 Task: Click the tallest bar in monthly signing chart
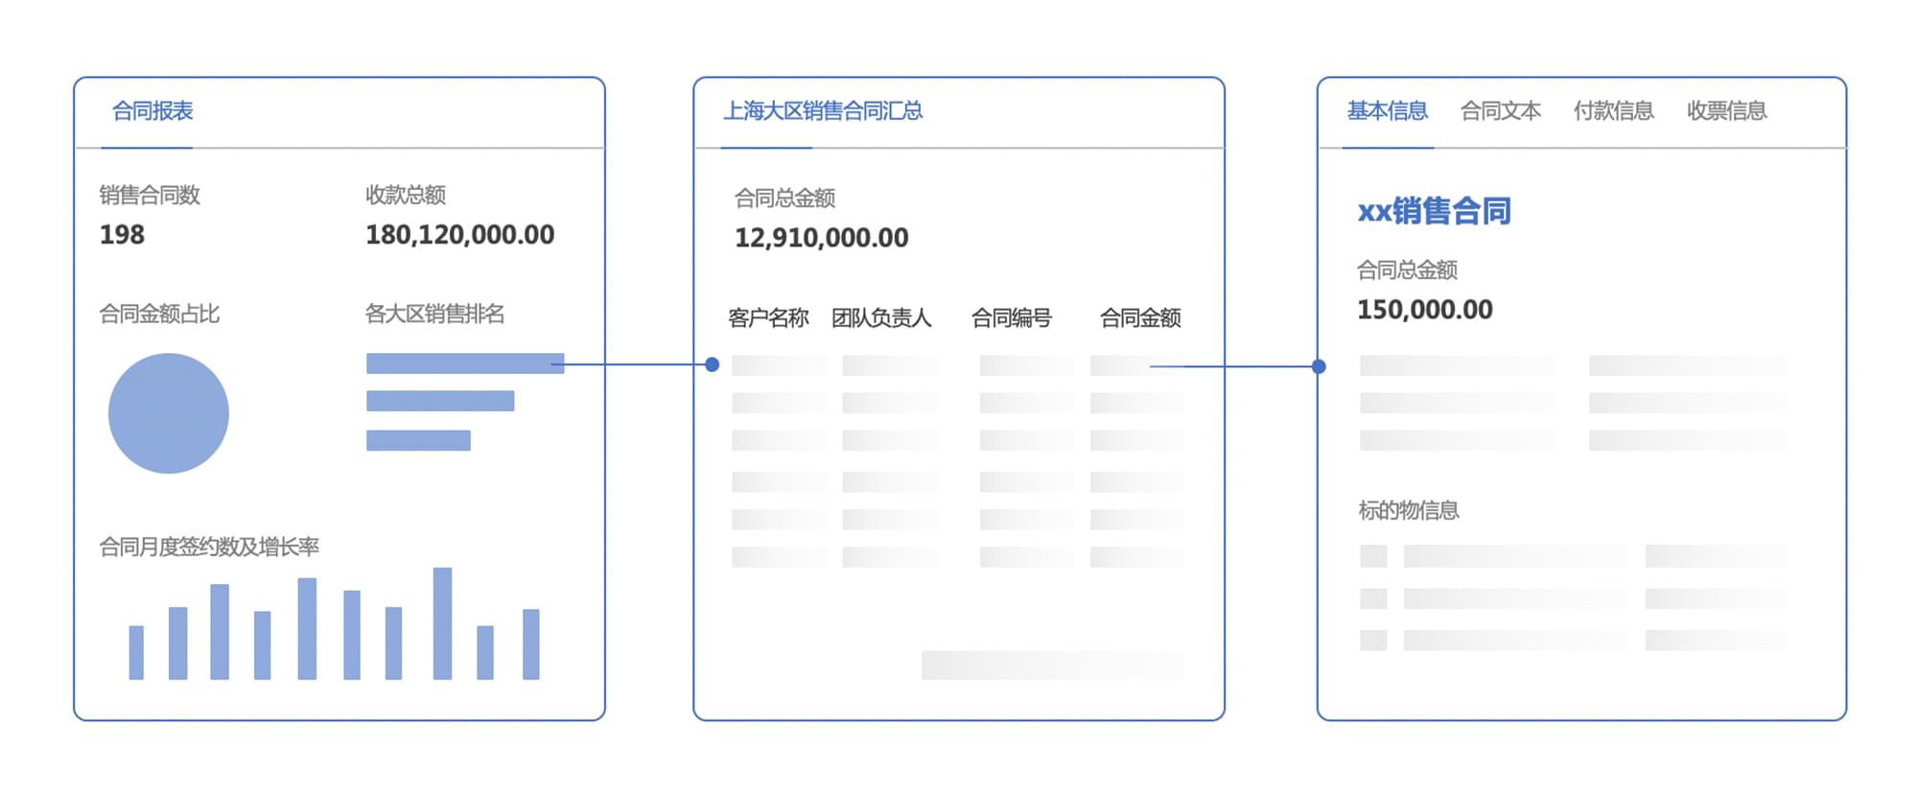(x=442, y=623)
